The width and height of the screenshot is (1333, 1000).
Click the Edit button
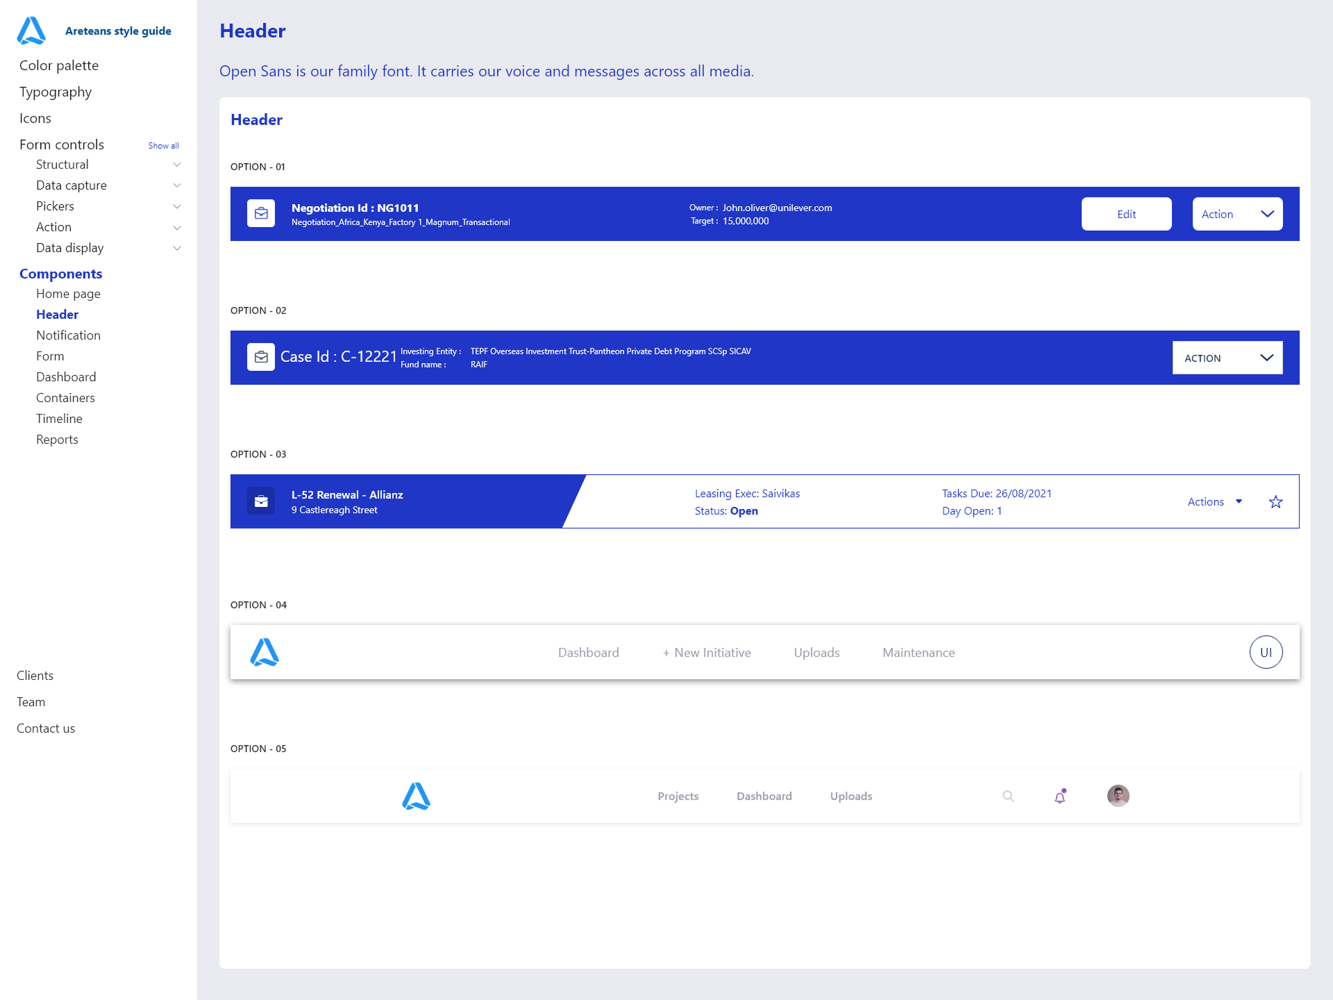pos(1126,214)
